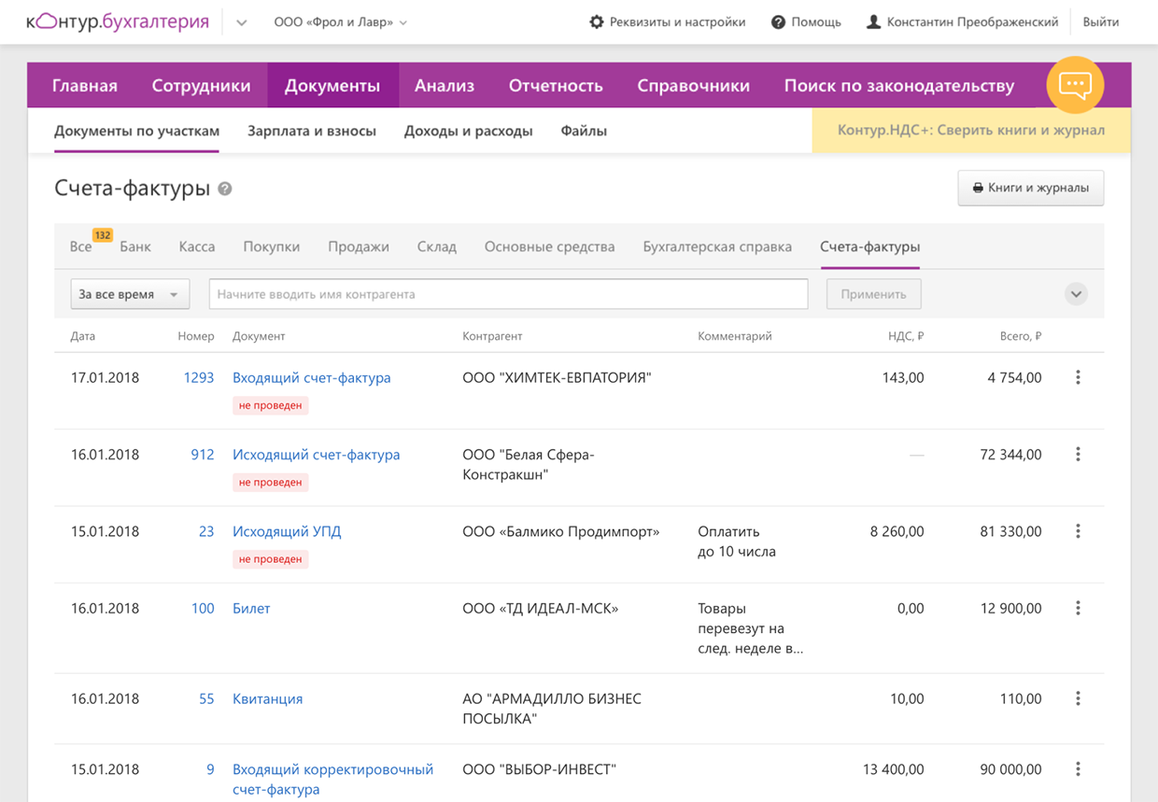1158x802 pixels.
Task: Open the orange chat support bubble
Action: click(x=1075, y=85)
